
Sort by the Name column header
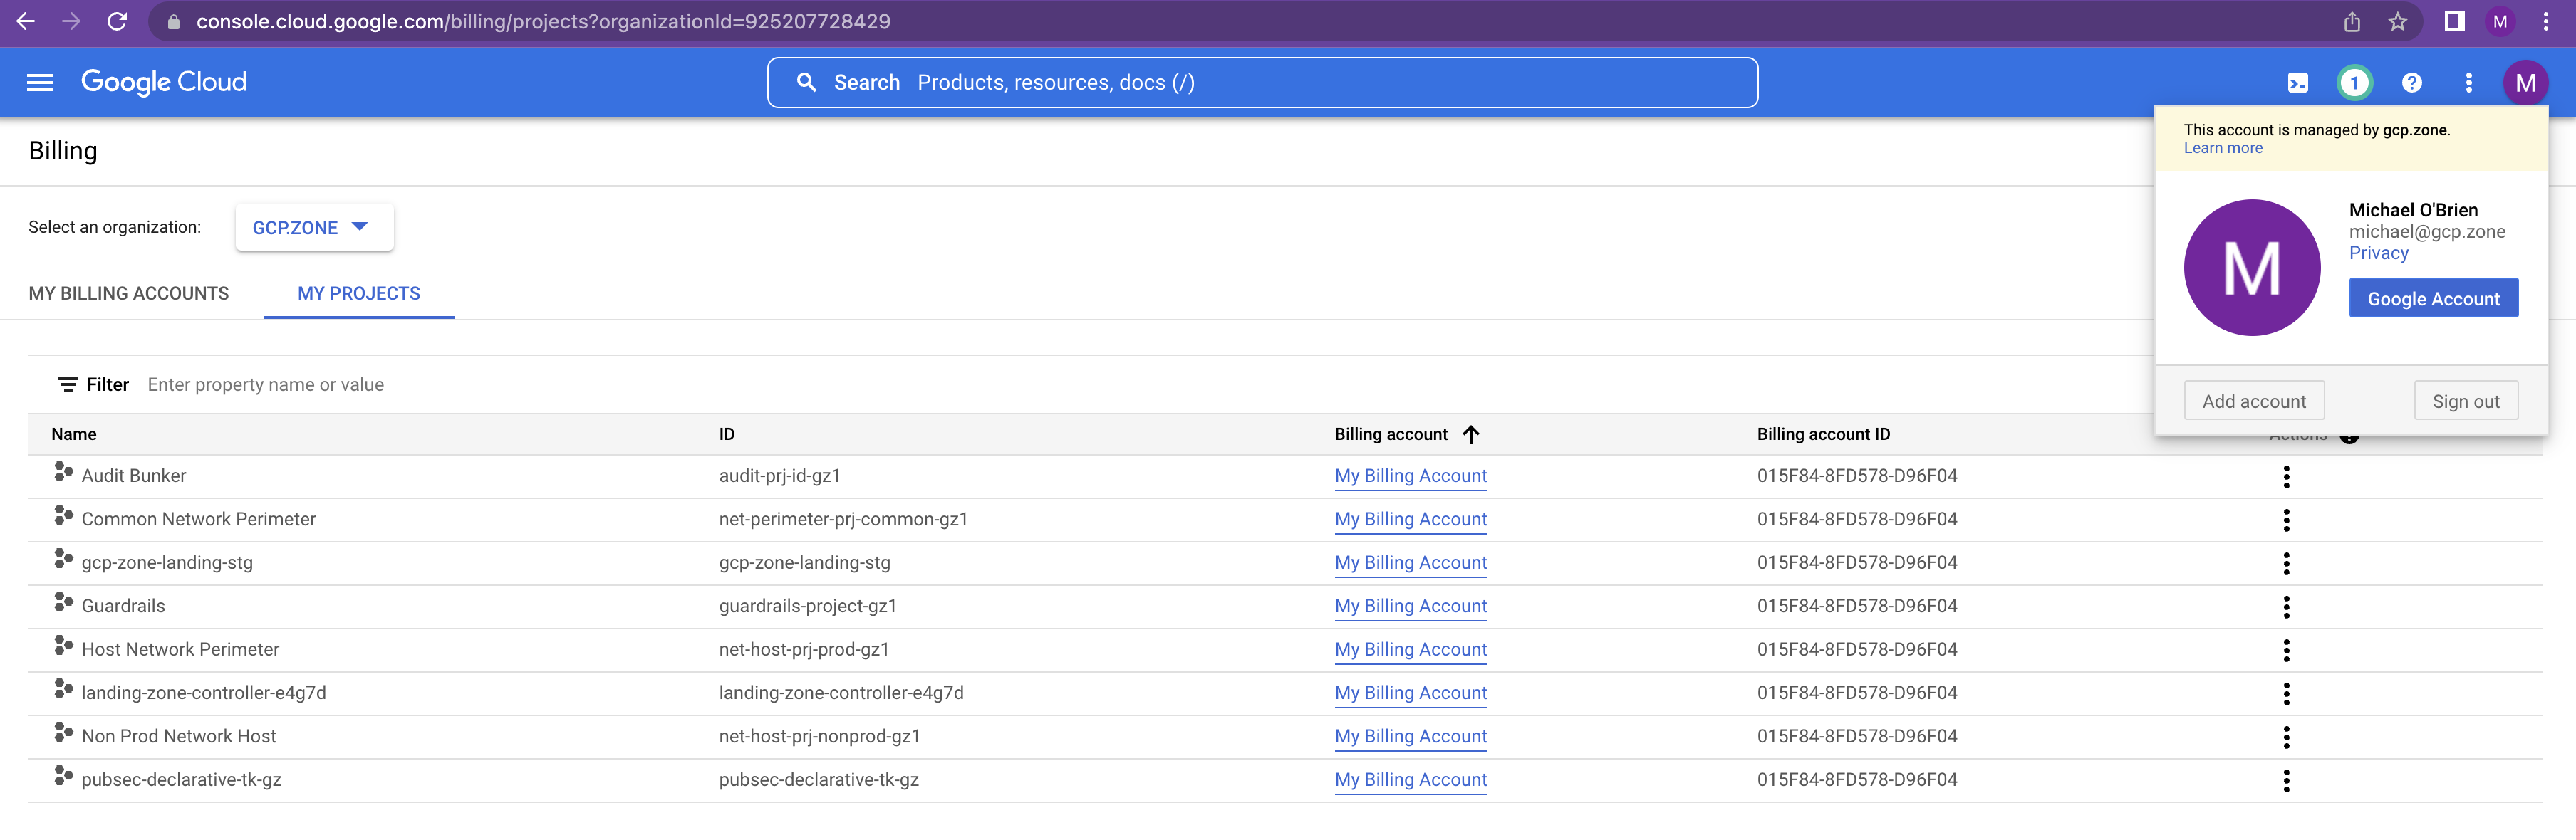point(74,434)
